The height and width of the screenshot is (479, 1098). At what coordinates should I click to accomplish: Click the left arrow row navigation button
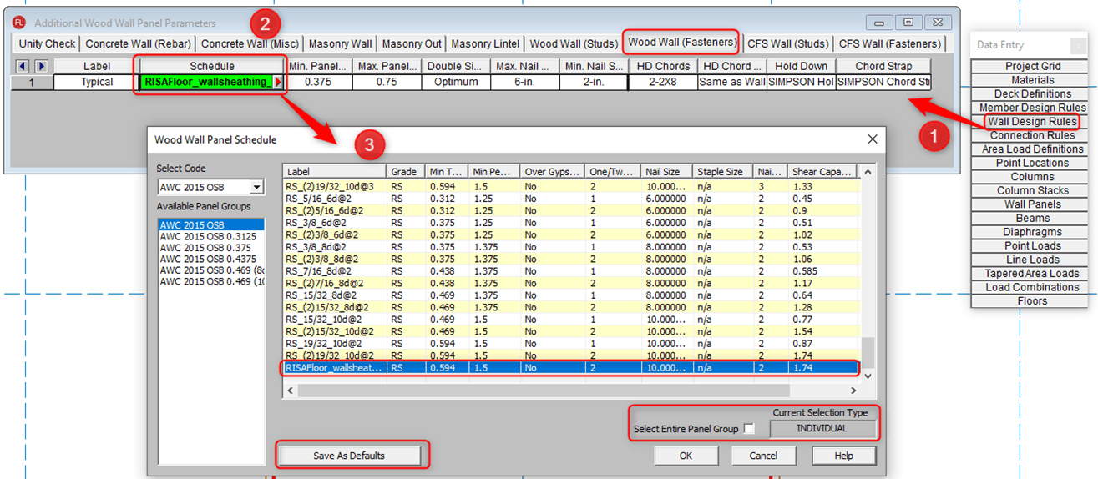click(23, 66)
